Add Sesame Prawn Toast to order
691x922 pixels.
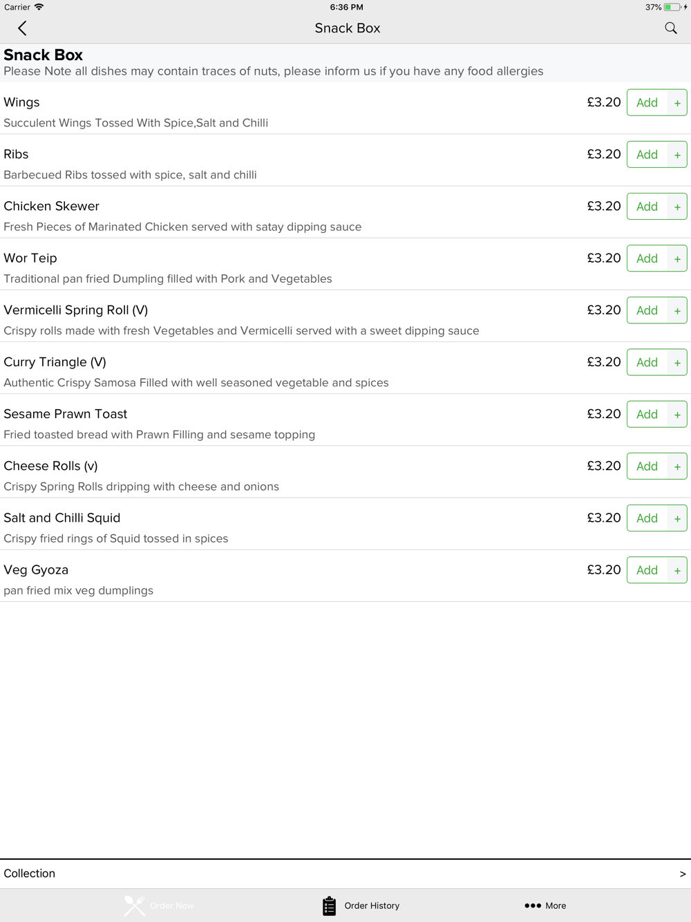647,414
